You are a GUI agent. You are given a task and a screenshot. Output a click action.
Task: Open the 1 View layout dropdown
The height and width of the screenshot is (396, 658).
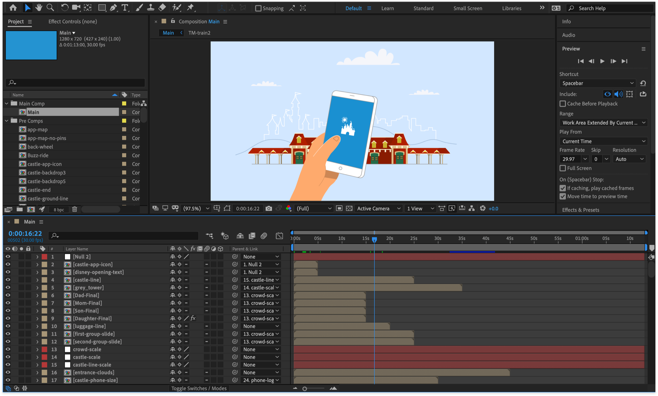click(x=420, y=208)
